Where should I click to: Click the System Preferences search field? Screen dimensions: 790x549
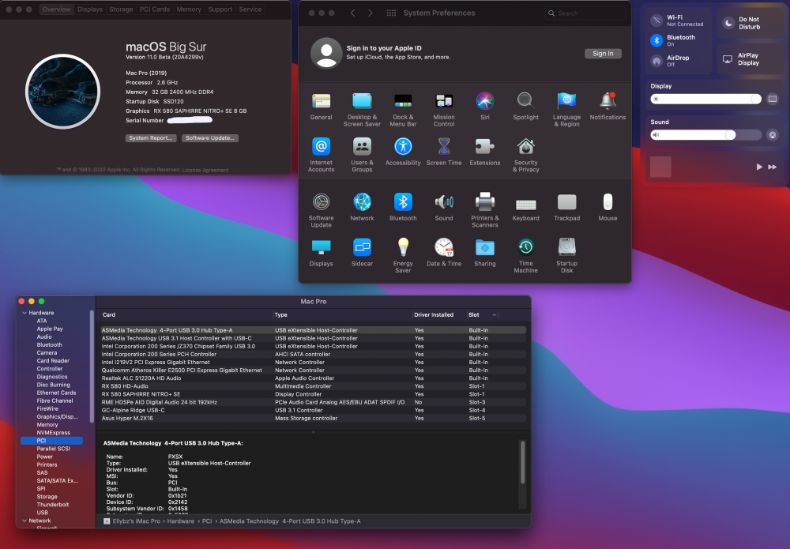pos(585,13)
